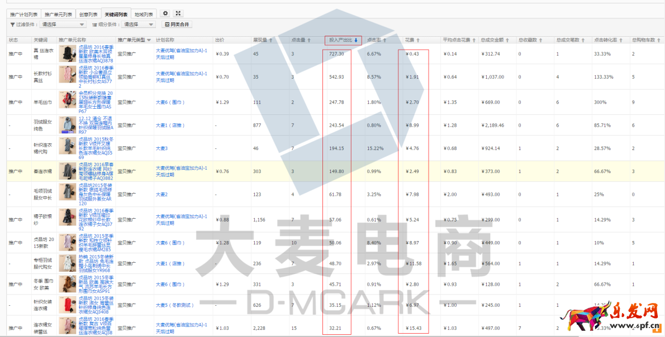Viewport: 665px width, 337px height.
Task: Open the 细分条件 dropdown
Action: point(139,25)
